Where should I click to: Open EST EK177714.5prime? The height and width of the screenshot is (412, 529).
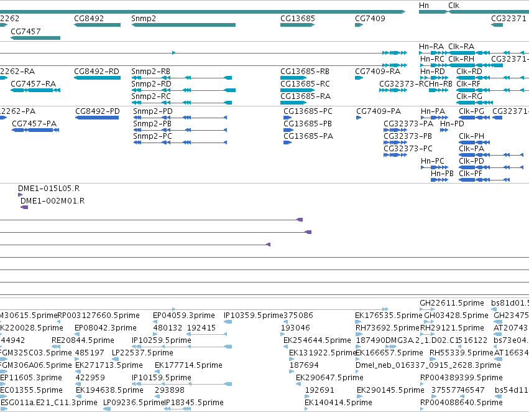coord(188,365)
